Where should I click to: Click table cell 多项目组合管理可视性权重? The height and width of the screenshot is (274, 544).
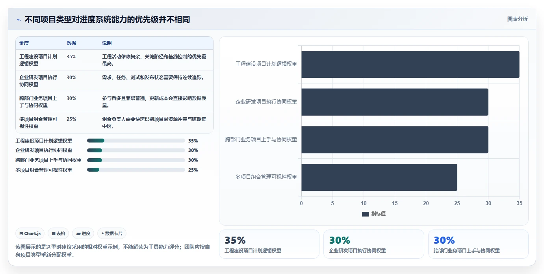(38, 122)
